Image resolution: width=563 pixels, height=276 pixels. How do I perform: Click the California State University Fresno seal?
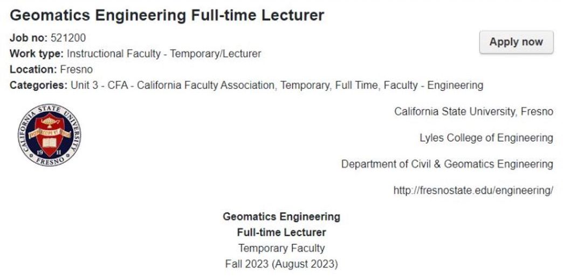pos(49,135)
